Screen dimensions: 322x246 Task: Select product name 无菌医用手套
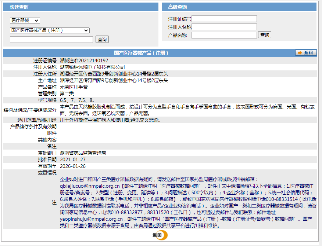pyautogui.click(x=74, y=87)
